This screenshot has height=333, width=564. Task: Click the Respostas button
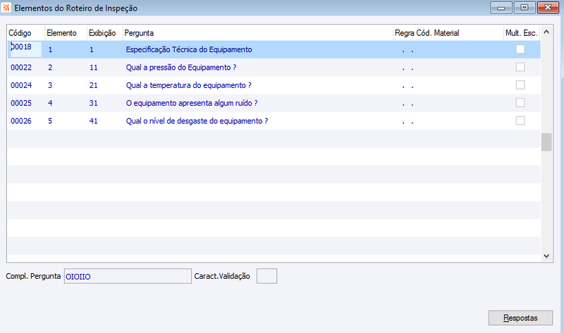pos(520,318)
